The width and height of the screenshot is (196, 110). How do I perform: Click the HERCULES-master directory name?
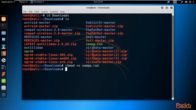38,37
